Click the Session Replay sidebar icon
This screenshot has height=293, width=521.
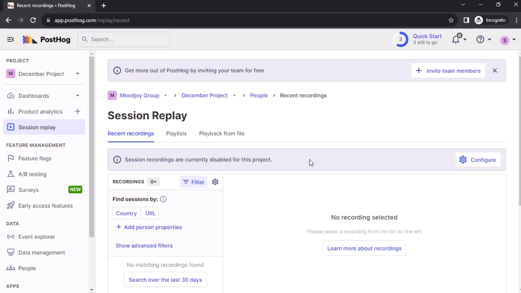[x=10, y=127]
